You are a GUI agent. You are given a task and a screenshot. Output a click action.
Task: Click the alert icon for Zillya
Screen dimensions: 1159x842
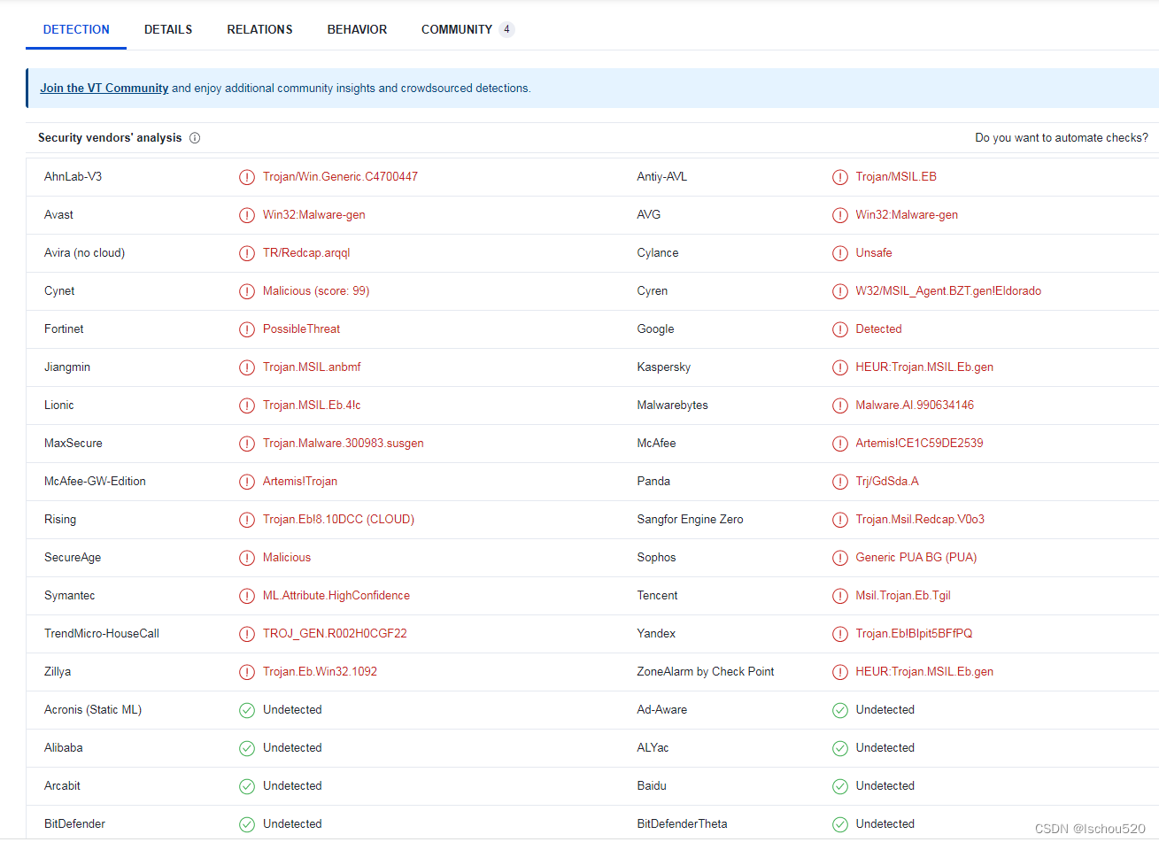point(247,672)
